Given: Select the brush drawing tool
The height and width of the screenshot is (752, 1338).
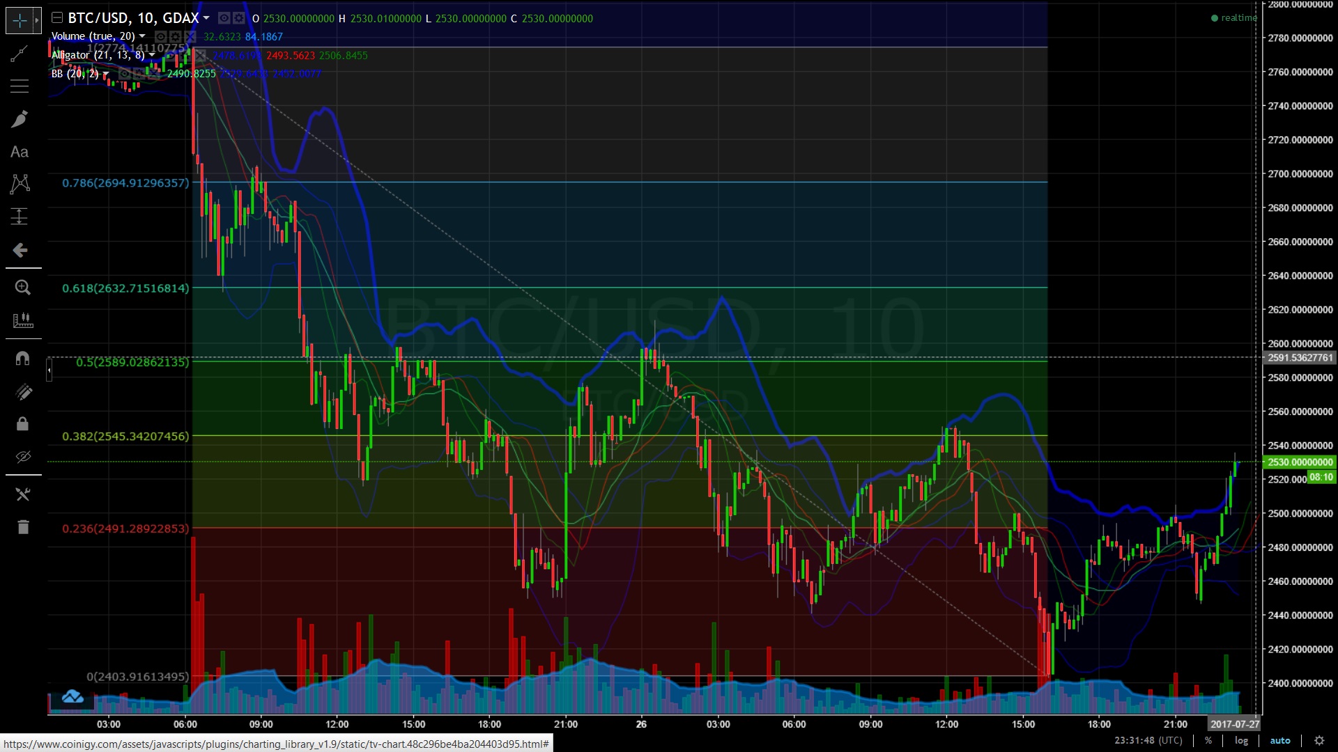Looking at the screenshot, I should [x=20, y=119].
